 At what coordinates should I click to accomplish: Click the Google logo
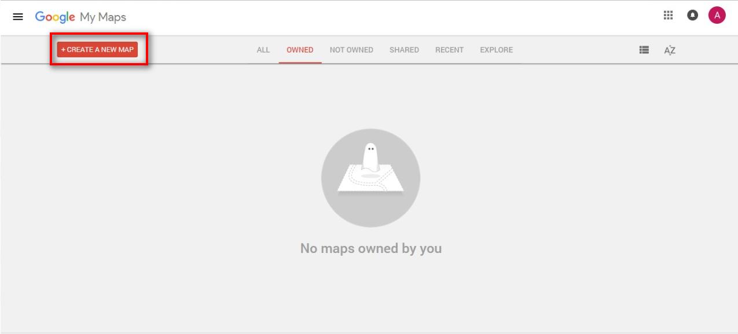point(55,17)
